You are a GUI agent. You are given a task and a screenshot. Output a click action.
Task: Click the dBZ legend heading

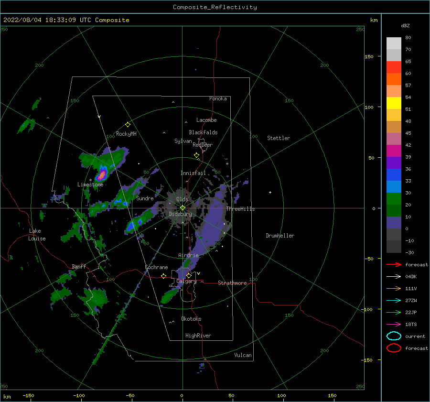point(405,26)
